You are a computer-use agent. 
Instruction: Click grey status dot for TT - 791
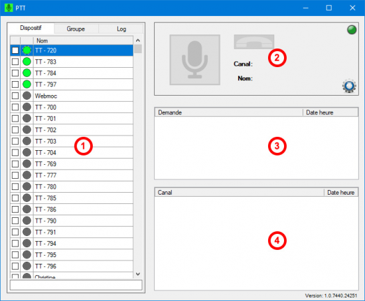coord(27,232)
